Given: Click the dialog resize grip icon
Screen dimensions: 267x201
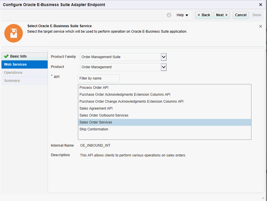Looking at the screenshot, I should coord(263,198).
